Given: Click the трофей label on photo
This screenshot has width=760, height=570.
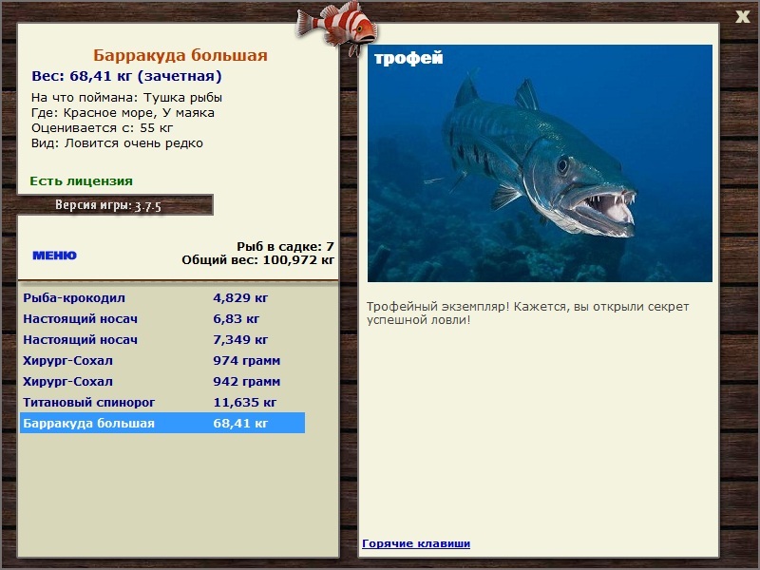Looking at the screenshot, I should [408, 58].
